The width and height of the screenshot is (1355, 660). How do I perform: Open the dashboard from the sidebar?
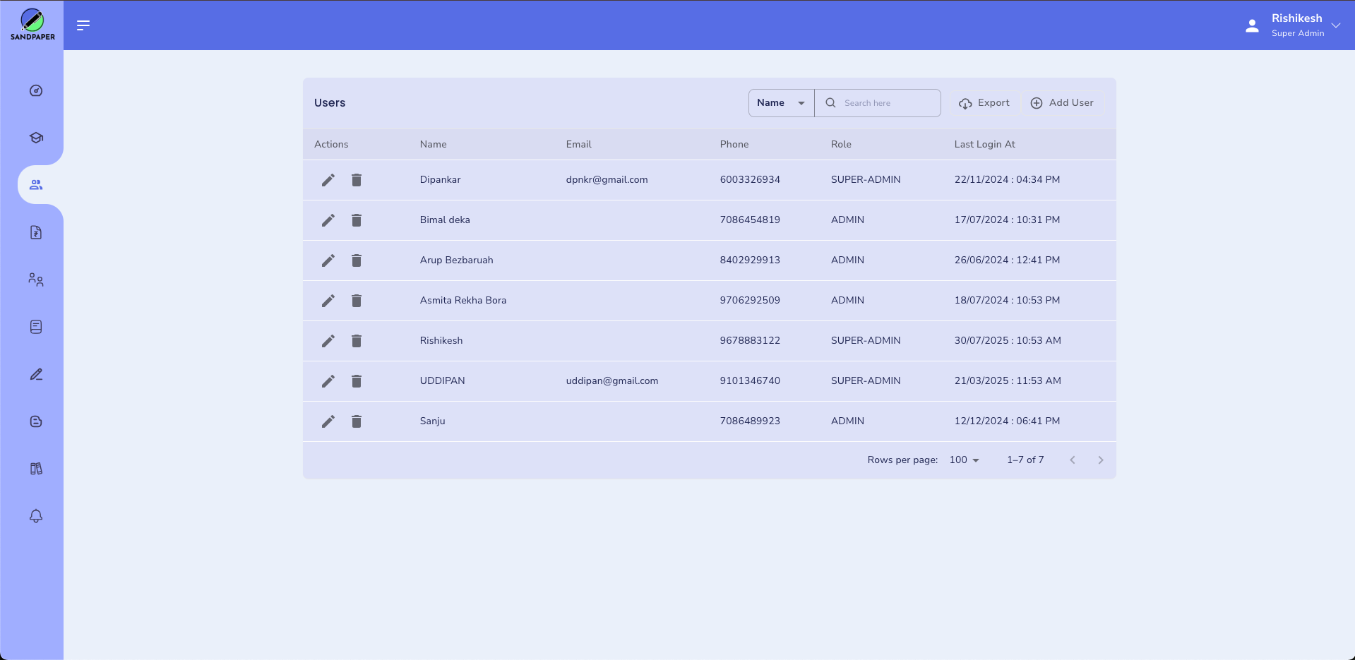[35, 90]
